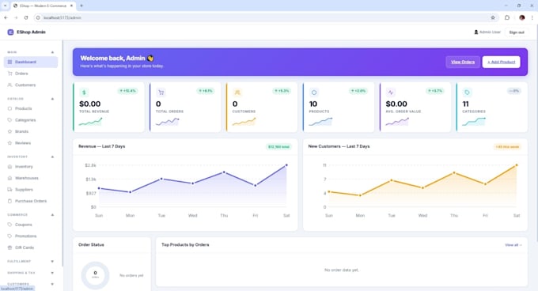
Task: Collapse the Main sidebar section
Action: [x=52, y=52]
